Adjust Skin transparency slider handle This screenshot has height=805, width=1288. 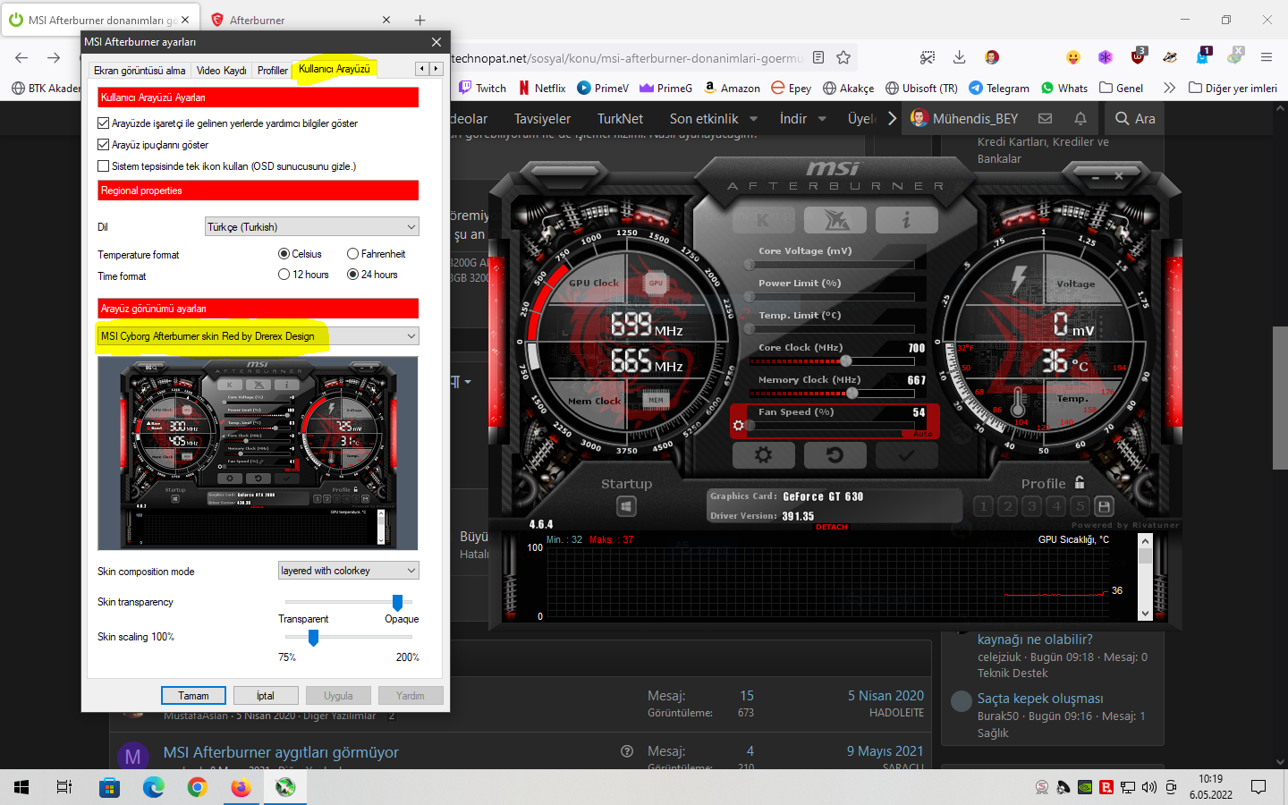(397, 603)
